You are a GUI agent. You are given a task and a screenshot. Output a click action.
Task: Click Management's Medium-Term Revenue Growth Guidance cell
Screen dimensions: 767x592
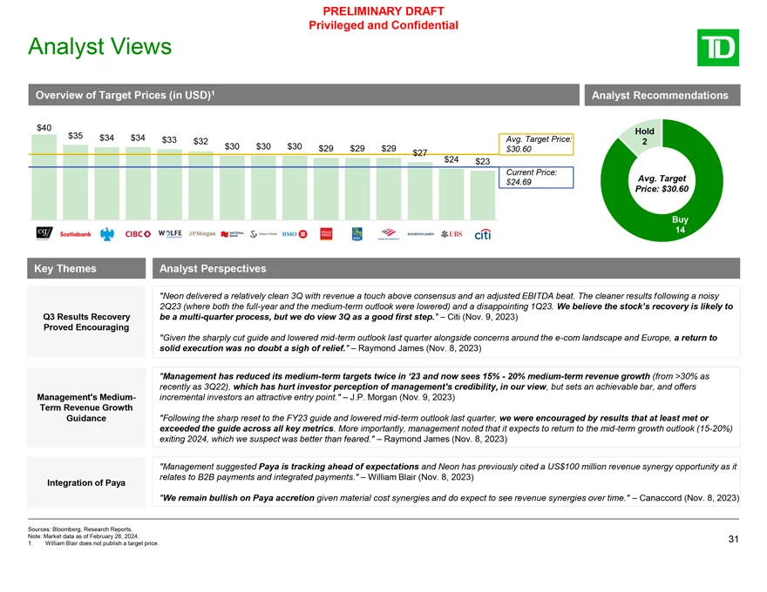coord(86,407)
